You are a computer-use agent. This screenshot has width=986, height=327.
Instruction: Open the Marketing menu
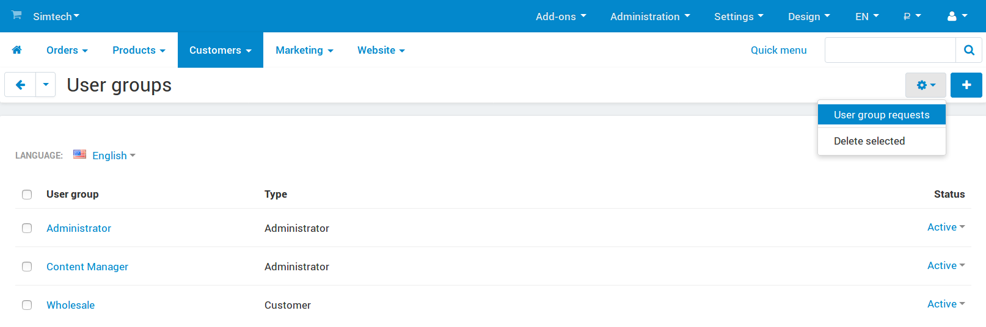coord(304,50)
